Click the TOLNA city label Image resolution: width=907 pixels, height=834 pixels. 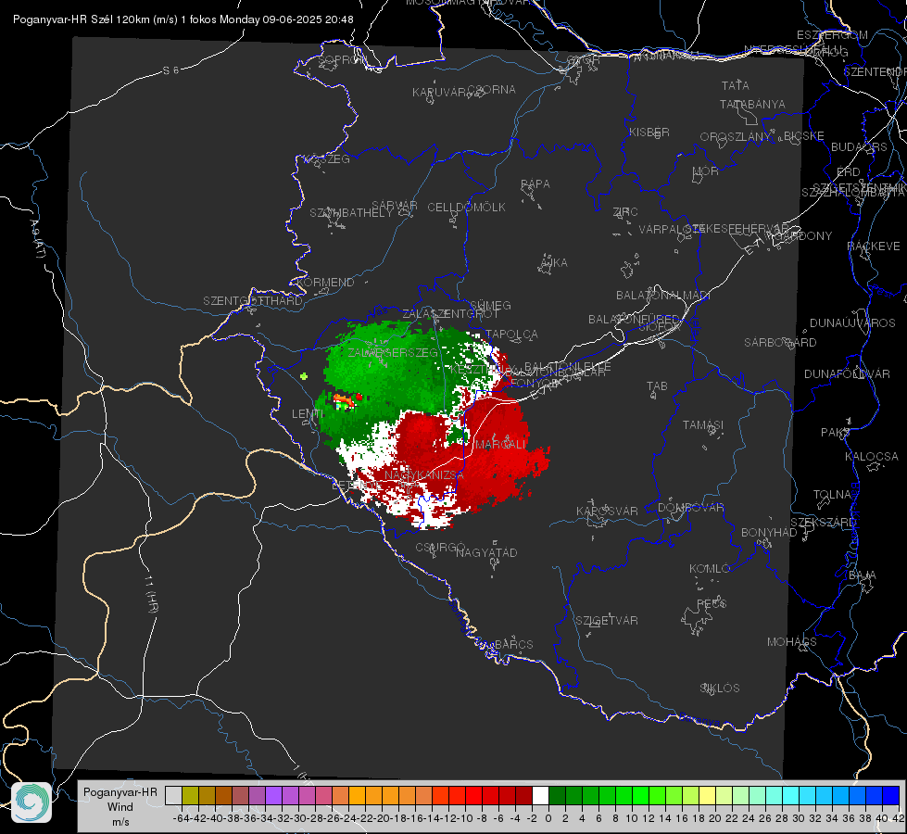pos(832,494)
